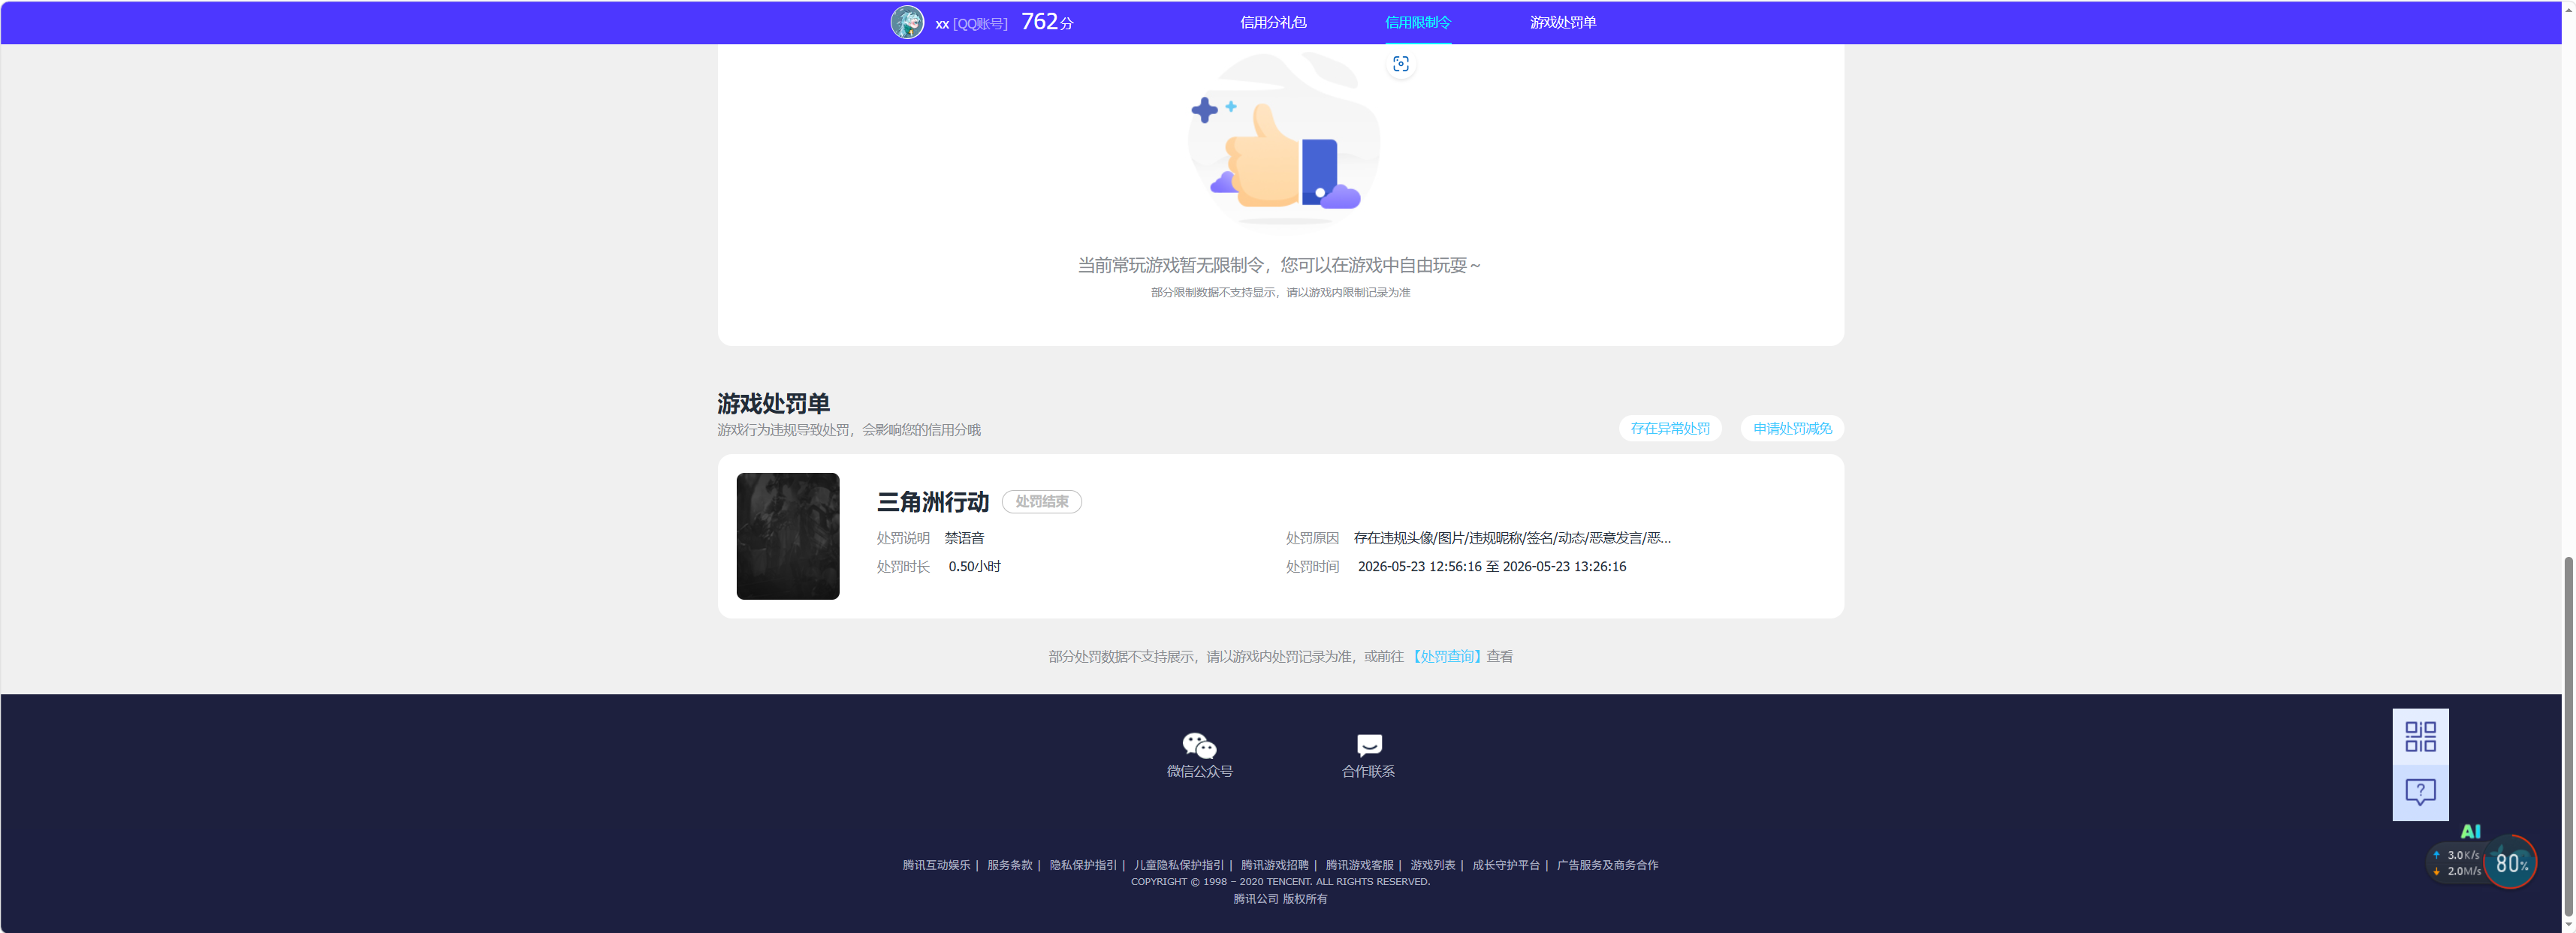The width and height of the screenshot is (2576, 933).
Task: Click the 禁语音 penalty description
Action: (964, 537)
